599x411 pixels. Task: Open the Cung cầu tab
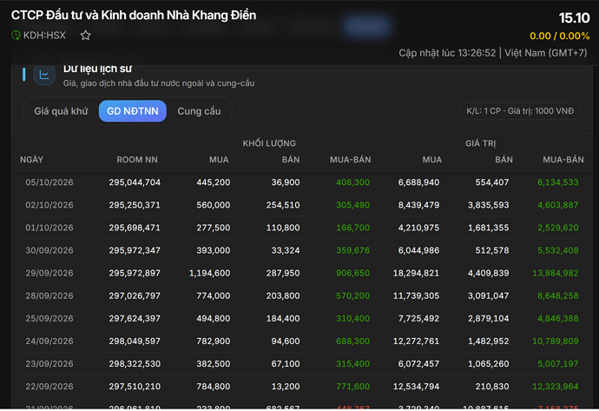199,111
